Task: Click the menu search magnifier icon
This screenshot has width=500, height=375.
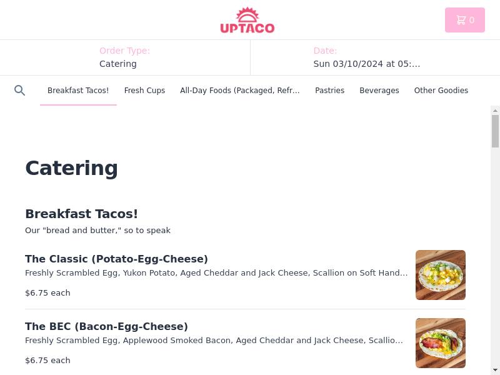Action: [x=19, y=91]
